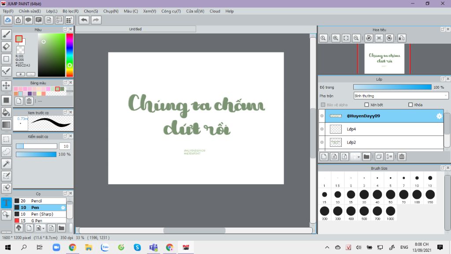
Task: Click the export/share toolbar icon
Action: (18, 20)
